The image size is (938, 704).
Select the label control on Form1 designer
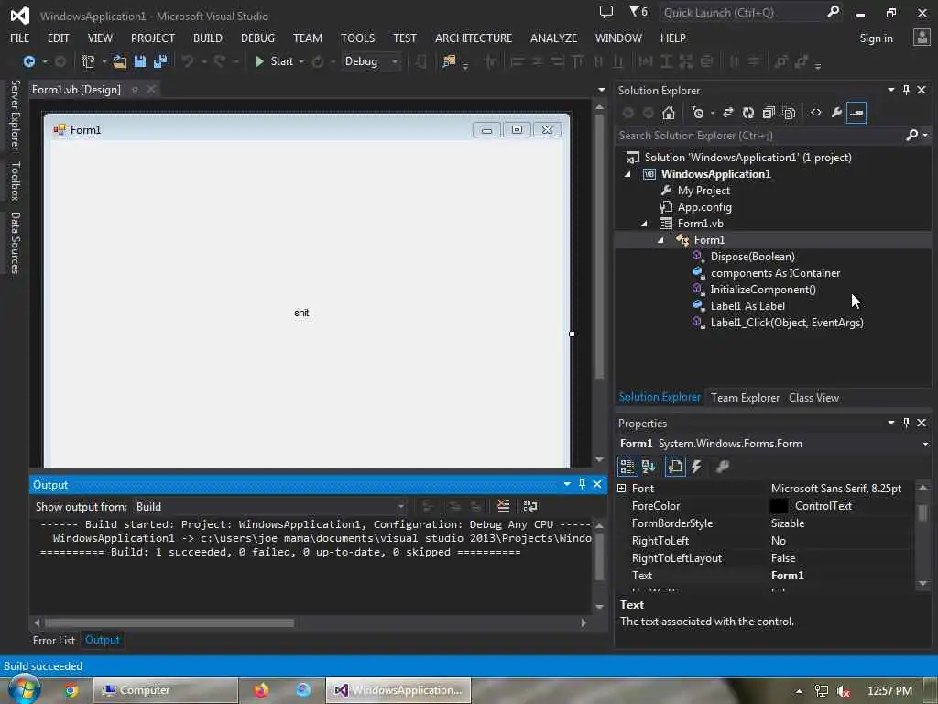tap(301, 313)
